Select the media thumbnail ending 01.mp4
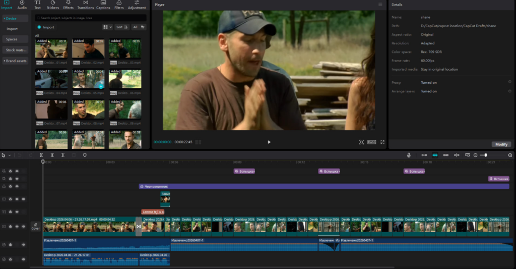Image resolution: width=516 pixels, height=269 pixels. point(51,48)
